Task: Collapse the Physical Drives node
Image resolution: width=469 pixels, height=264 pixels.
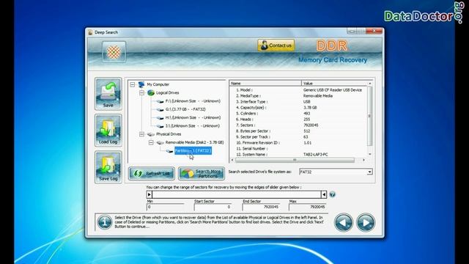Action: pyautogui.click(x=141, y=134)
